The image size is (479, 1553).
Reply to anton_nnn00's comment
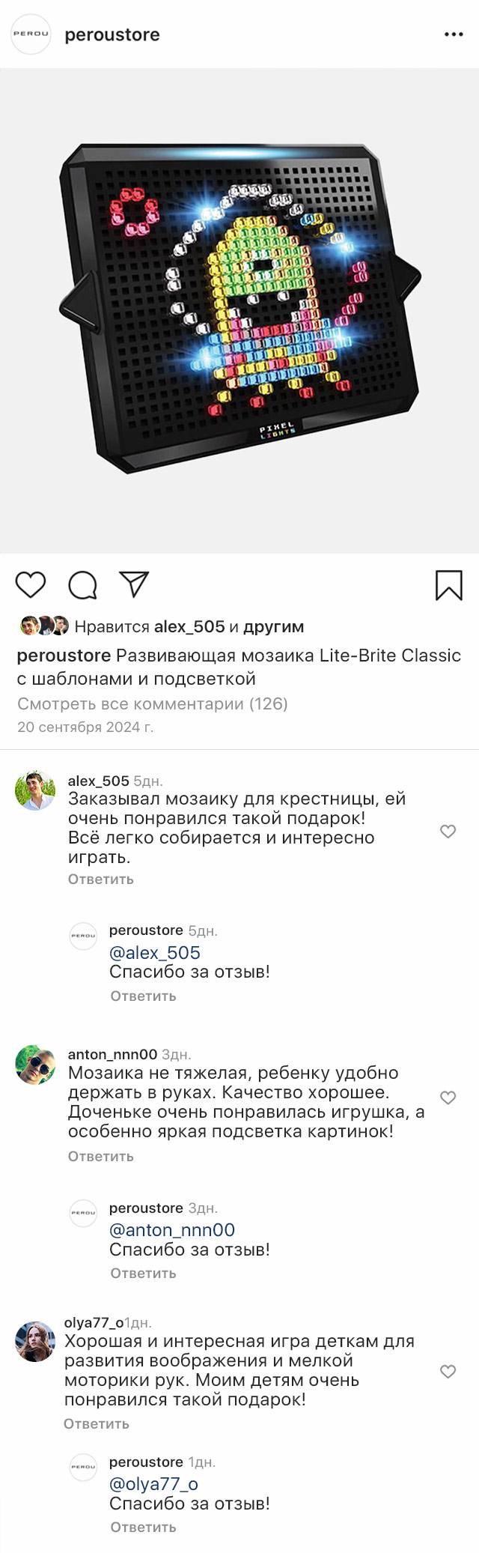pos(100,1156)
